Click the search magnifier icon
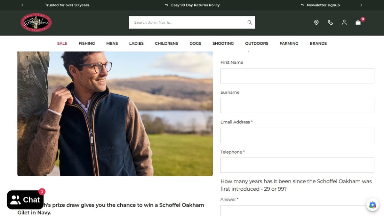 coord(250,22)
